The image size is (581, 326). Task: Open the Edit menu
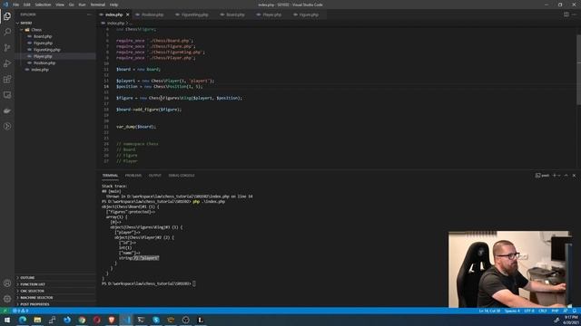click(26, 5)
